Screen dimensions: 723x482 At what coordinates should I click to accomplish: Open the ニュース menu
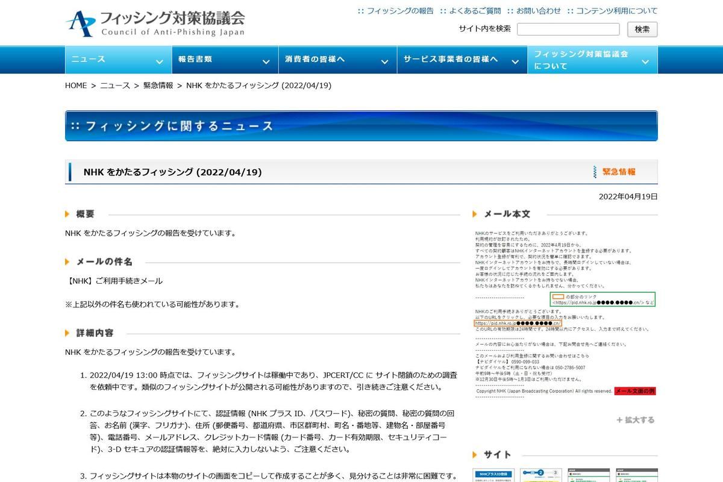[117, 60]
